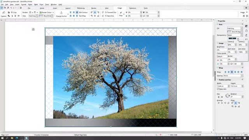
Task: Open the File menu
Action: point(2,5)
